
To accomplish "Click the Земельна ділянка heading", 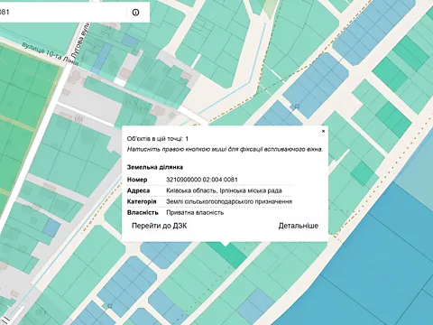I will 155,167.
